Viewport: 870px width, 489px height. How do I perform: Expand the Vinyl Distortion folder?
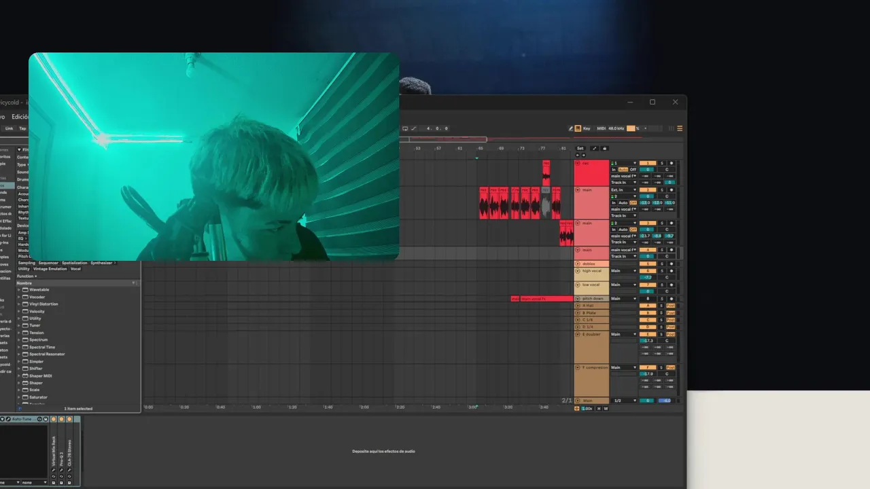pyautogui.click(x=19, y=304)
